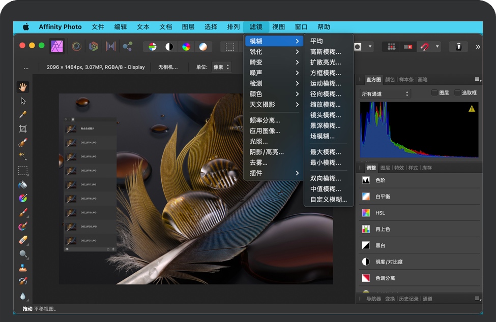Enable the 图层 checkbox in histogram panel
The width and height of the screenshot is (496, 322).
pos(434,93)
